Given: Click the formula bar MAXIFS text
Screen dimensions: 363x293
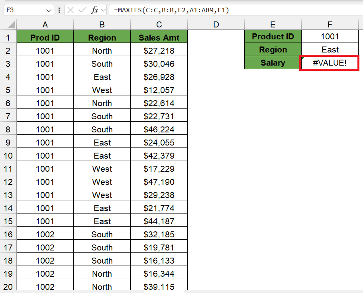Looking at the screenshot, I should coord(171,10).
